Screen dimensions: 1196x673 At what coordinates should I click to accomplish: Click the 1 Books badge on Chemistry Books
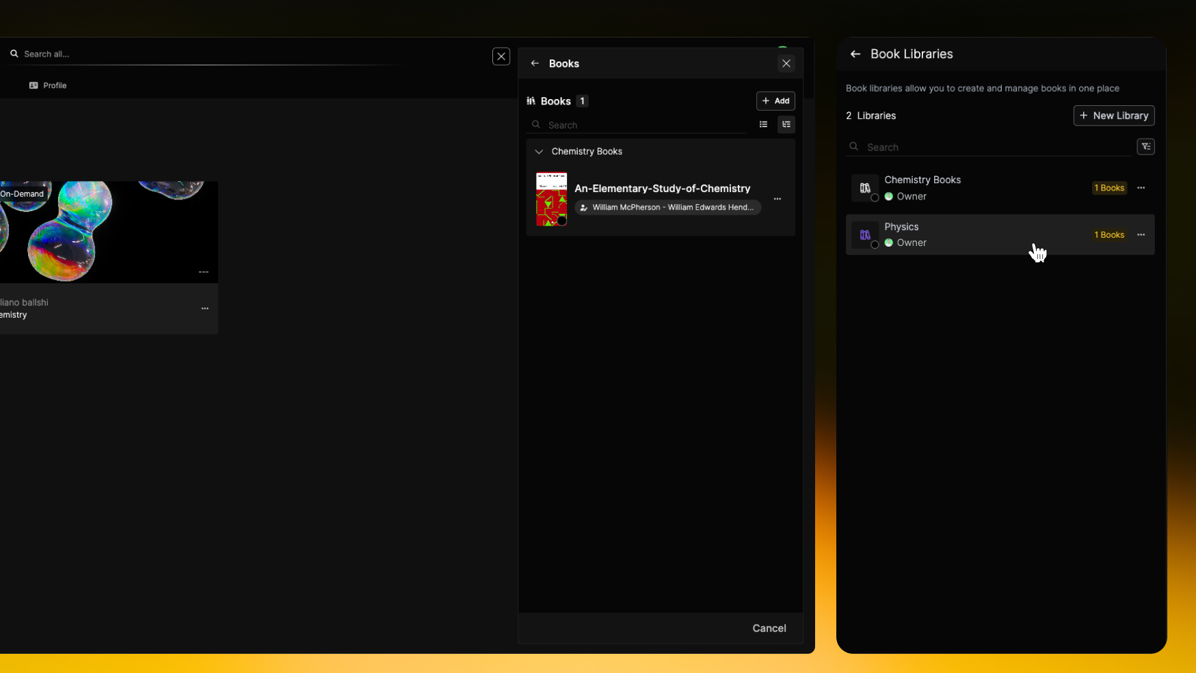1109,188
